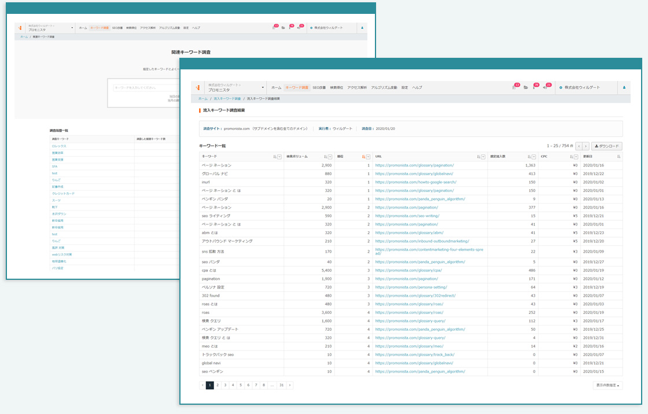Open ホーム menu in the front window
The width and height of the screenshot is (648, 414).
(276, 87)
